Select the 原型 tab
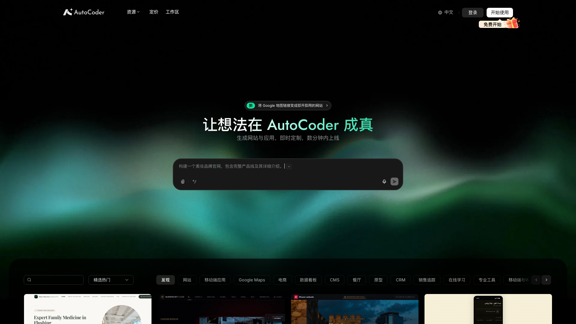The height and width of the screenshot is (324, 576). (378, 280)
